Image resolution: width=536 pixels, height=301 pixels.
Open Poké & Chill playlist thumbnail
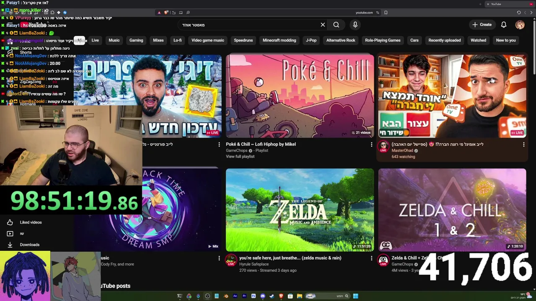[300, 96]
